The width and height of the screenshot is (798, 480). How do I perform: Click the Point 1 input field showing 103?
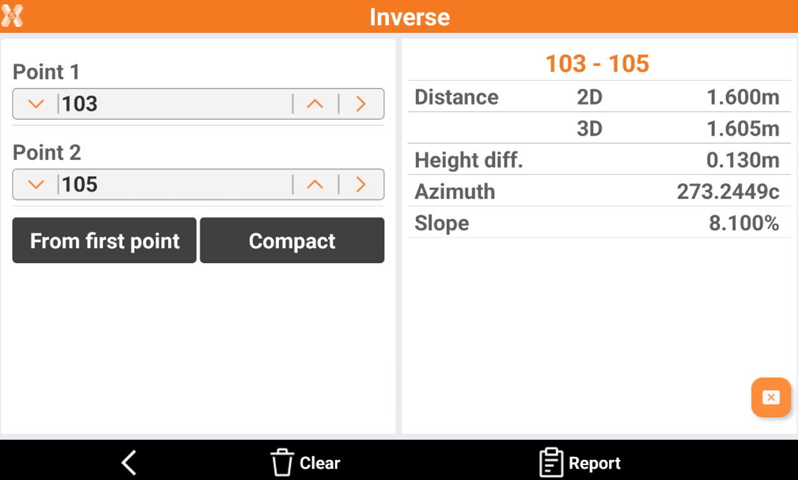pyautogui.click(x=175, y=104)
